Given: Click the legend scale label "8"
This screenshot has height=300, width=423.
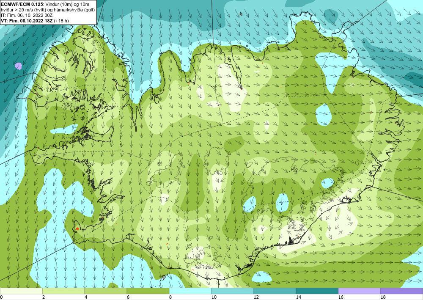Looking at the screenshot, I should pyautogui.click(x=170, y=297).
